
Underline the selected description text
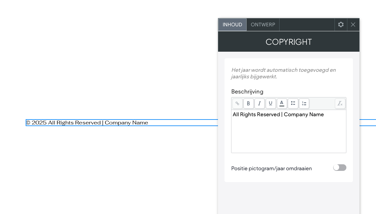pos(271,104)
